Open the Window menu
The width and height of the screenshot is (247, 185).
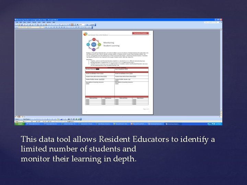(49, 22)
